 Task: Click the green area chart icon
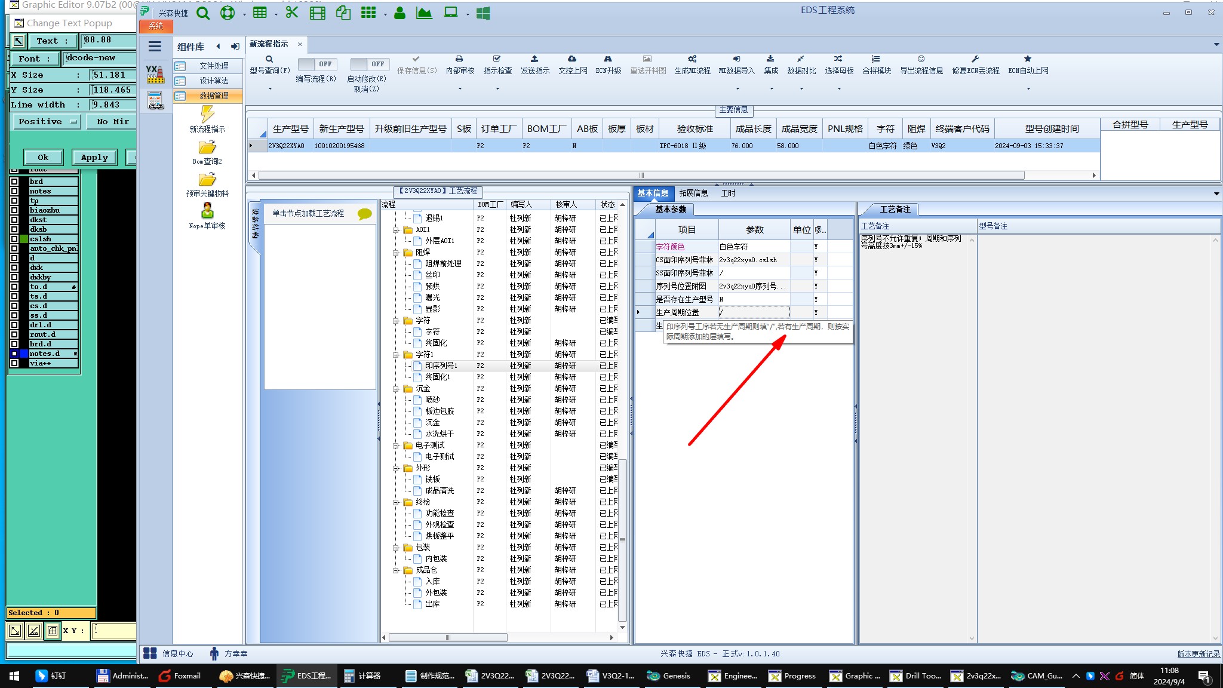coord(424,13)
